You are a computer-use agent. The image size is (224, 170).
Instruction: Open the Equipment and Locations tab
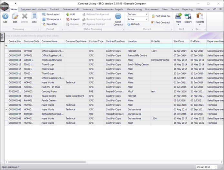tap(34, 9)
